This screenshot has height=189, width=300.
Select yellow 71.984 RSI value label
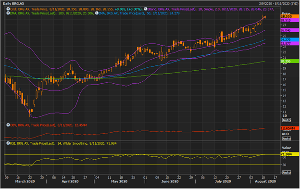pyautogui.click(x=290, y=154)
